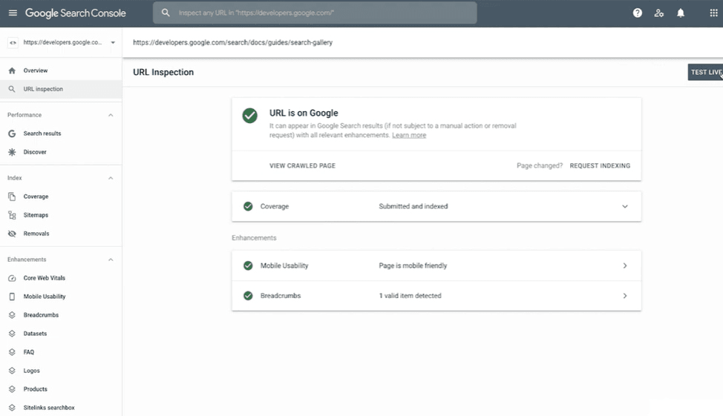Viewport: 723px width, 416px height.
Task: Click the user settings icon in header
Action: 659,13
